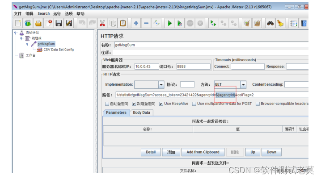Click the Cut scissors icon

(102, 23)
